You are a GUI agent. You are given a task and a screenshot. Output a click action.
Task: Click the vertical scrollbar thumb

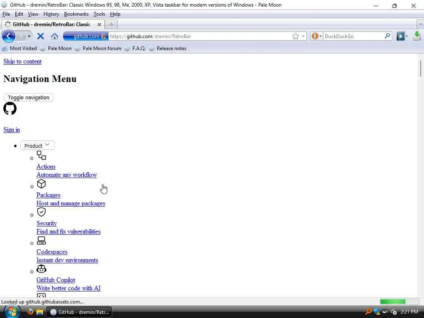click(x=421, y=68)
